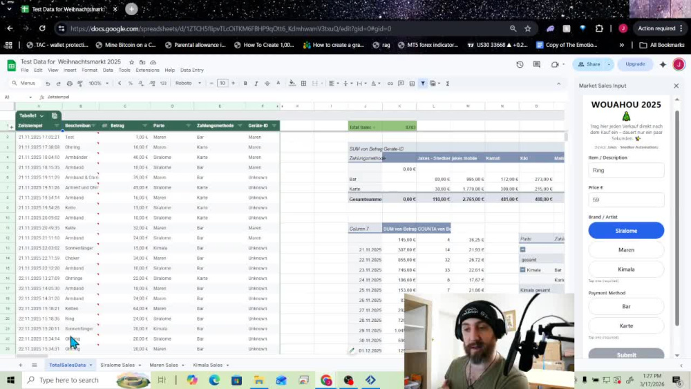Insert a chart from the toolbar
This screenshot has height=389, width=691.
click(x=412, y=84)
